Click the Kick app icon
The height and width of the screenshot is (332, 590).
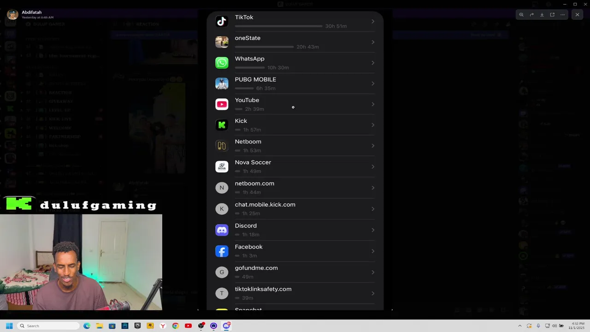point(222,125)
